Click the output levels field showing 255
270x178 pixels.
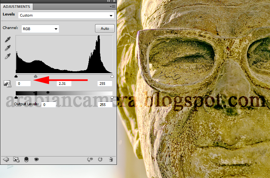[x=105, y=104]
